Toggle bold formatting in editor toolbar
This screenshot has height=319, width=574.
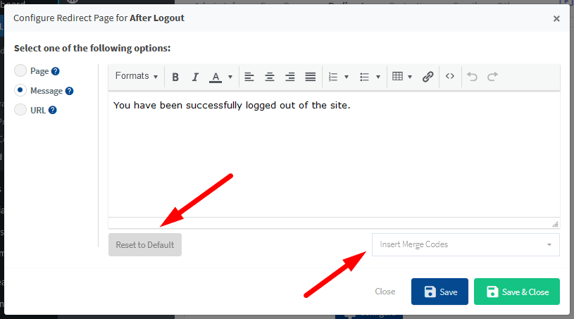175,77
